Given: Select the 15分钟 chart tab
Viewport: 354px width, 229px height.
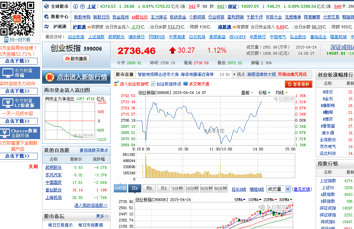Looking at the screenshot, I should 192,188.
